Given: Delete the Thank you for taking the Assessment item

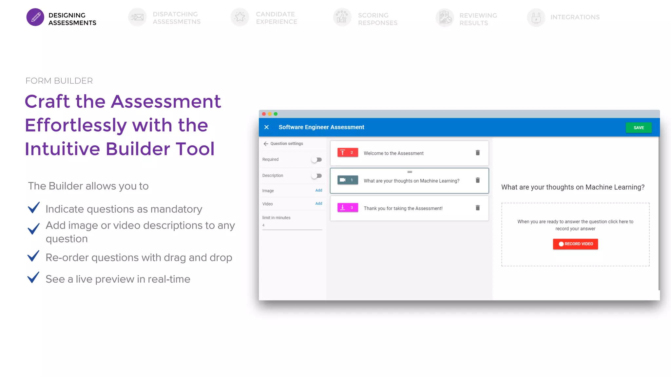Looking at the screenshot, I should coord(478,208).
